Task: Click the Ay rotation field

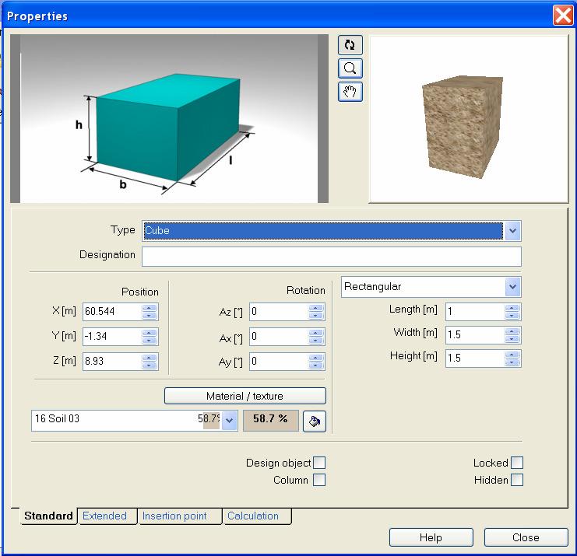Action: coord(279,362)
